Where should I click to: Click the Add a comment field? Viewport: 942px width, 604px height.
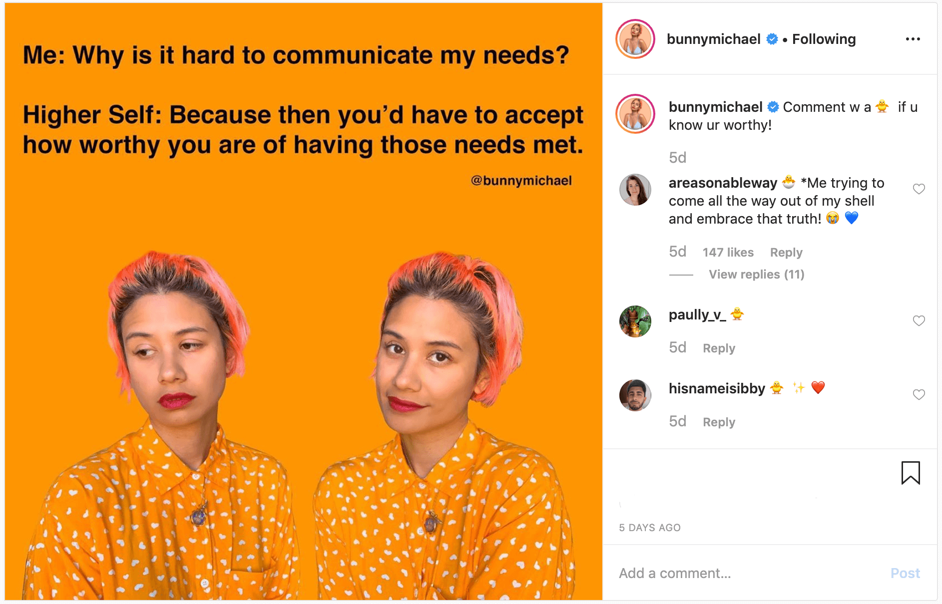(x=749, y=573)
